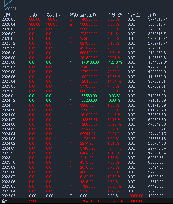This screenshot has height=204, width=173.
Task: Click the 余额 column header
Action: point(152,15)
